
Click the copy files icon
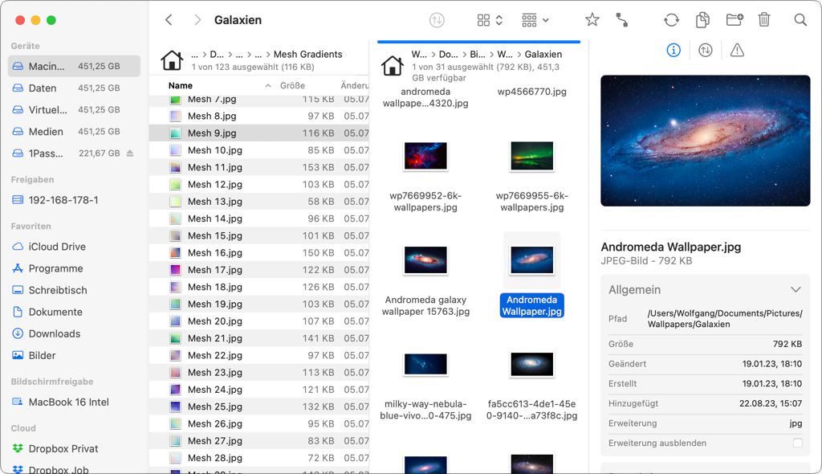(702, 20)
